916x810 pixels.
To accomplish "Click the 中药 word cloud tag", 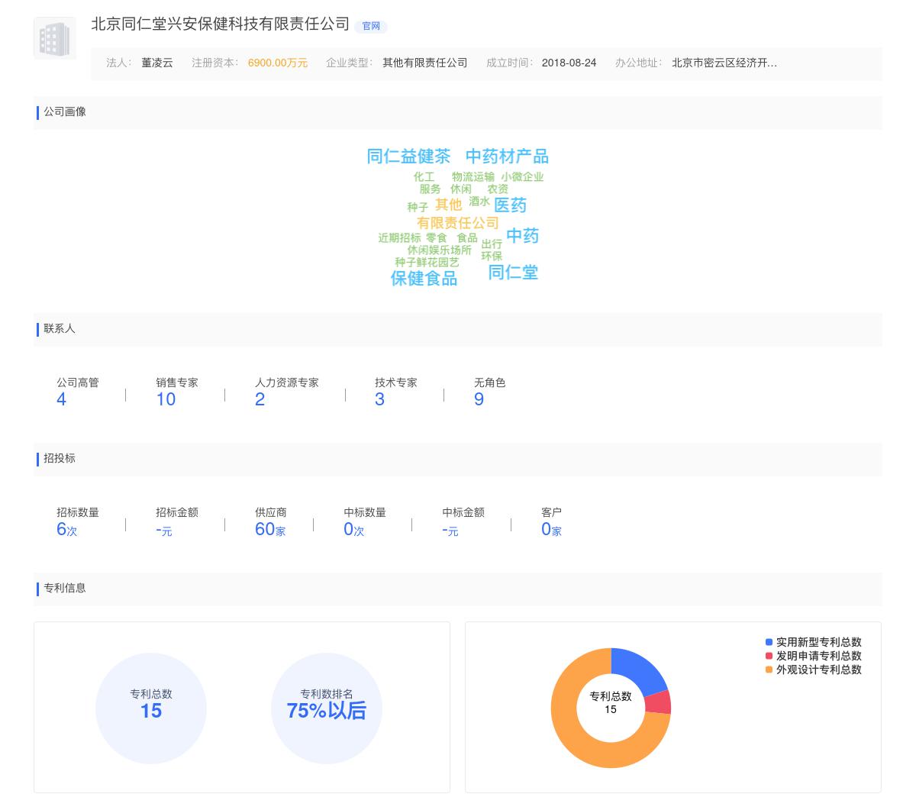I will (x=523, y=236).
